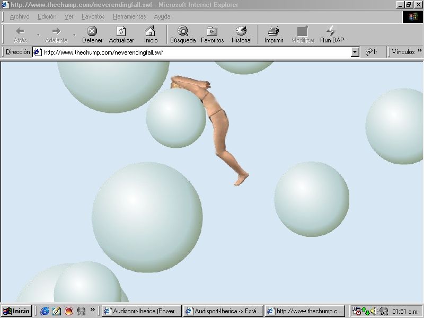
Task: Go back with the Atrás button
Action: (x=20, y=34)
